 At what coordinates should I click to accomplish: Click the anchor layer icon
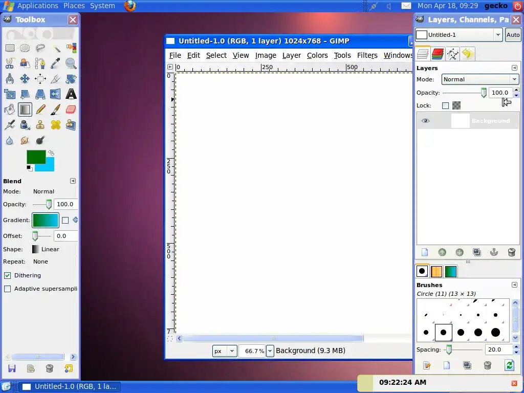494,252
